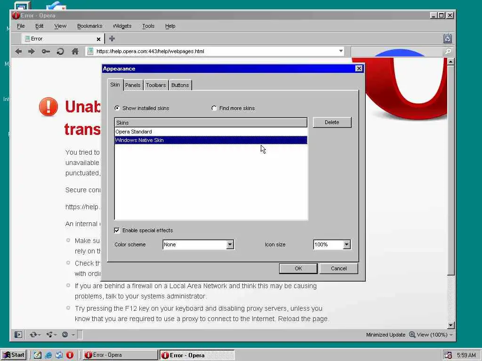This screenshot has width=482, height=361.
Task: Open the View zoom dropdown arrow
Action: [x=451, y=335]
